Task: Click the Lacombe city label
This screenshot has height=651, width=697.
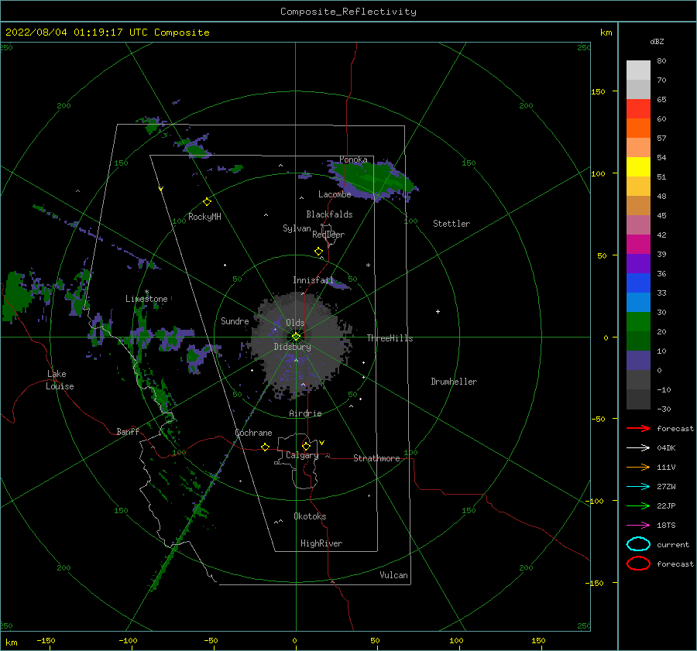Action: [335, 194]
